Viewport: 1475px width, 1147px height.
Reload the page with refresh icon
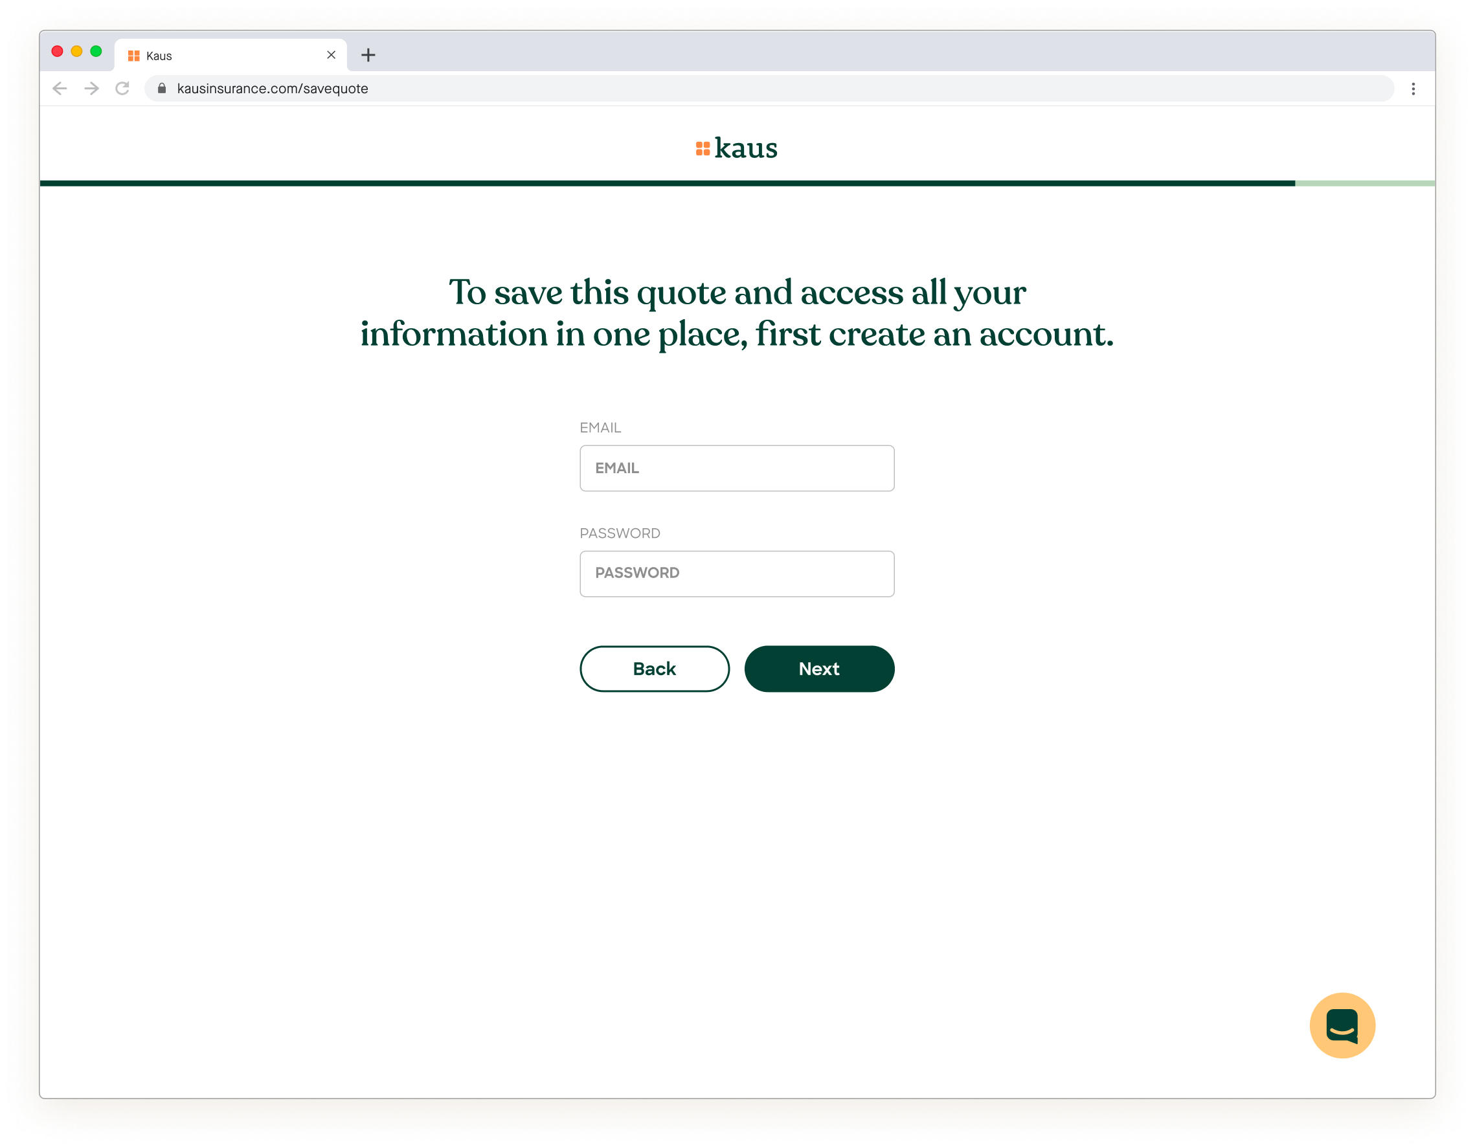click(122, 89)
